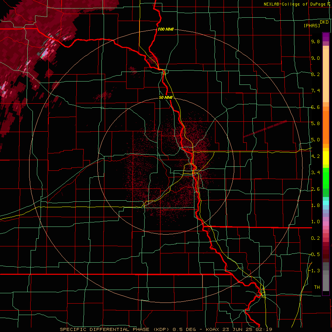Image resolution: width=332 pixels, height=332 pixels.
Task: Click the 100 NMI range ring label
Action: coord(166,29)
